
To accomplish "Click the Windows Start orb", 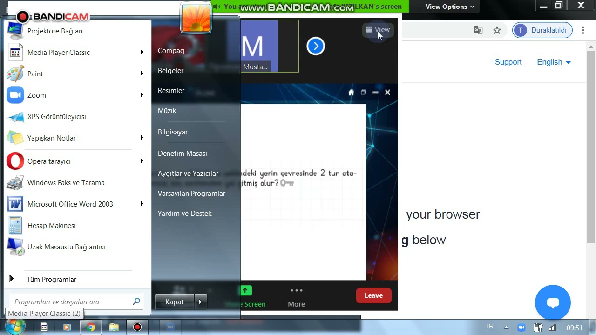I will tap(15, 327).
